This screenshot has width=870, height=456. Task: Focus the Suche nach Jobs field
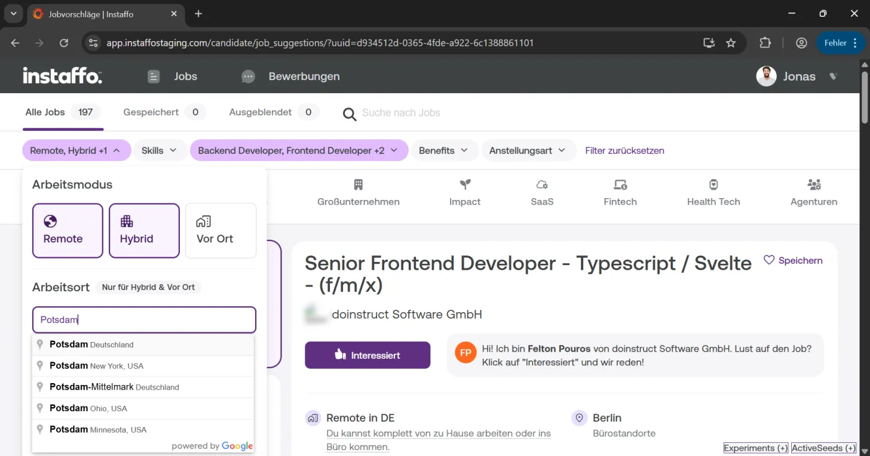tap(401, 113)
